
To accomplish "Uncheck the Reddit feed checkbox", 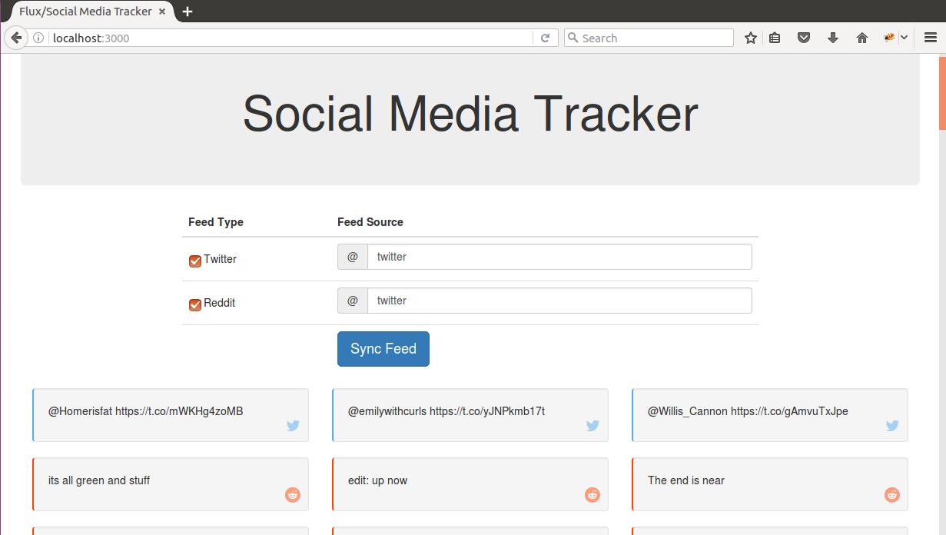I will pyautogui.click(x=195, y=305).
